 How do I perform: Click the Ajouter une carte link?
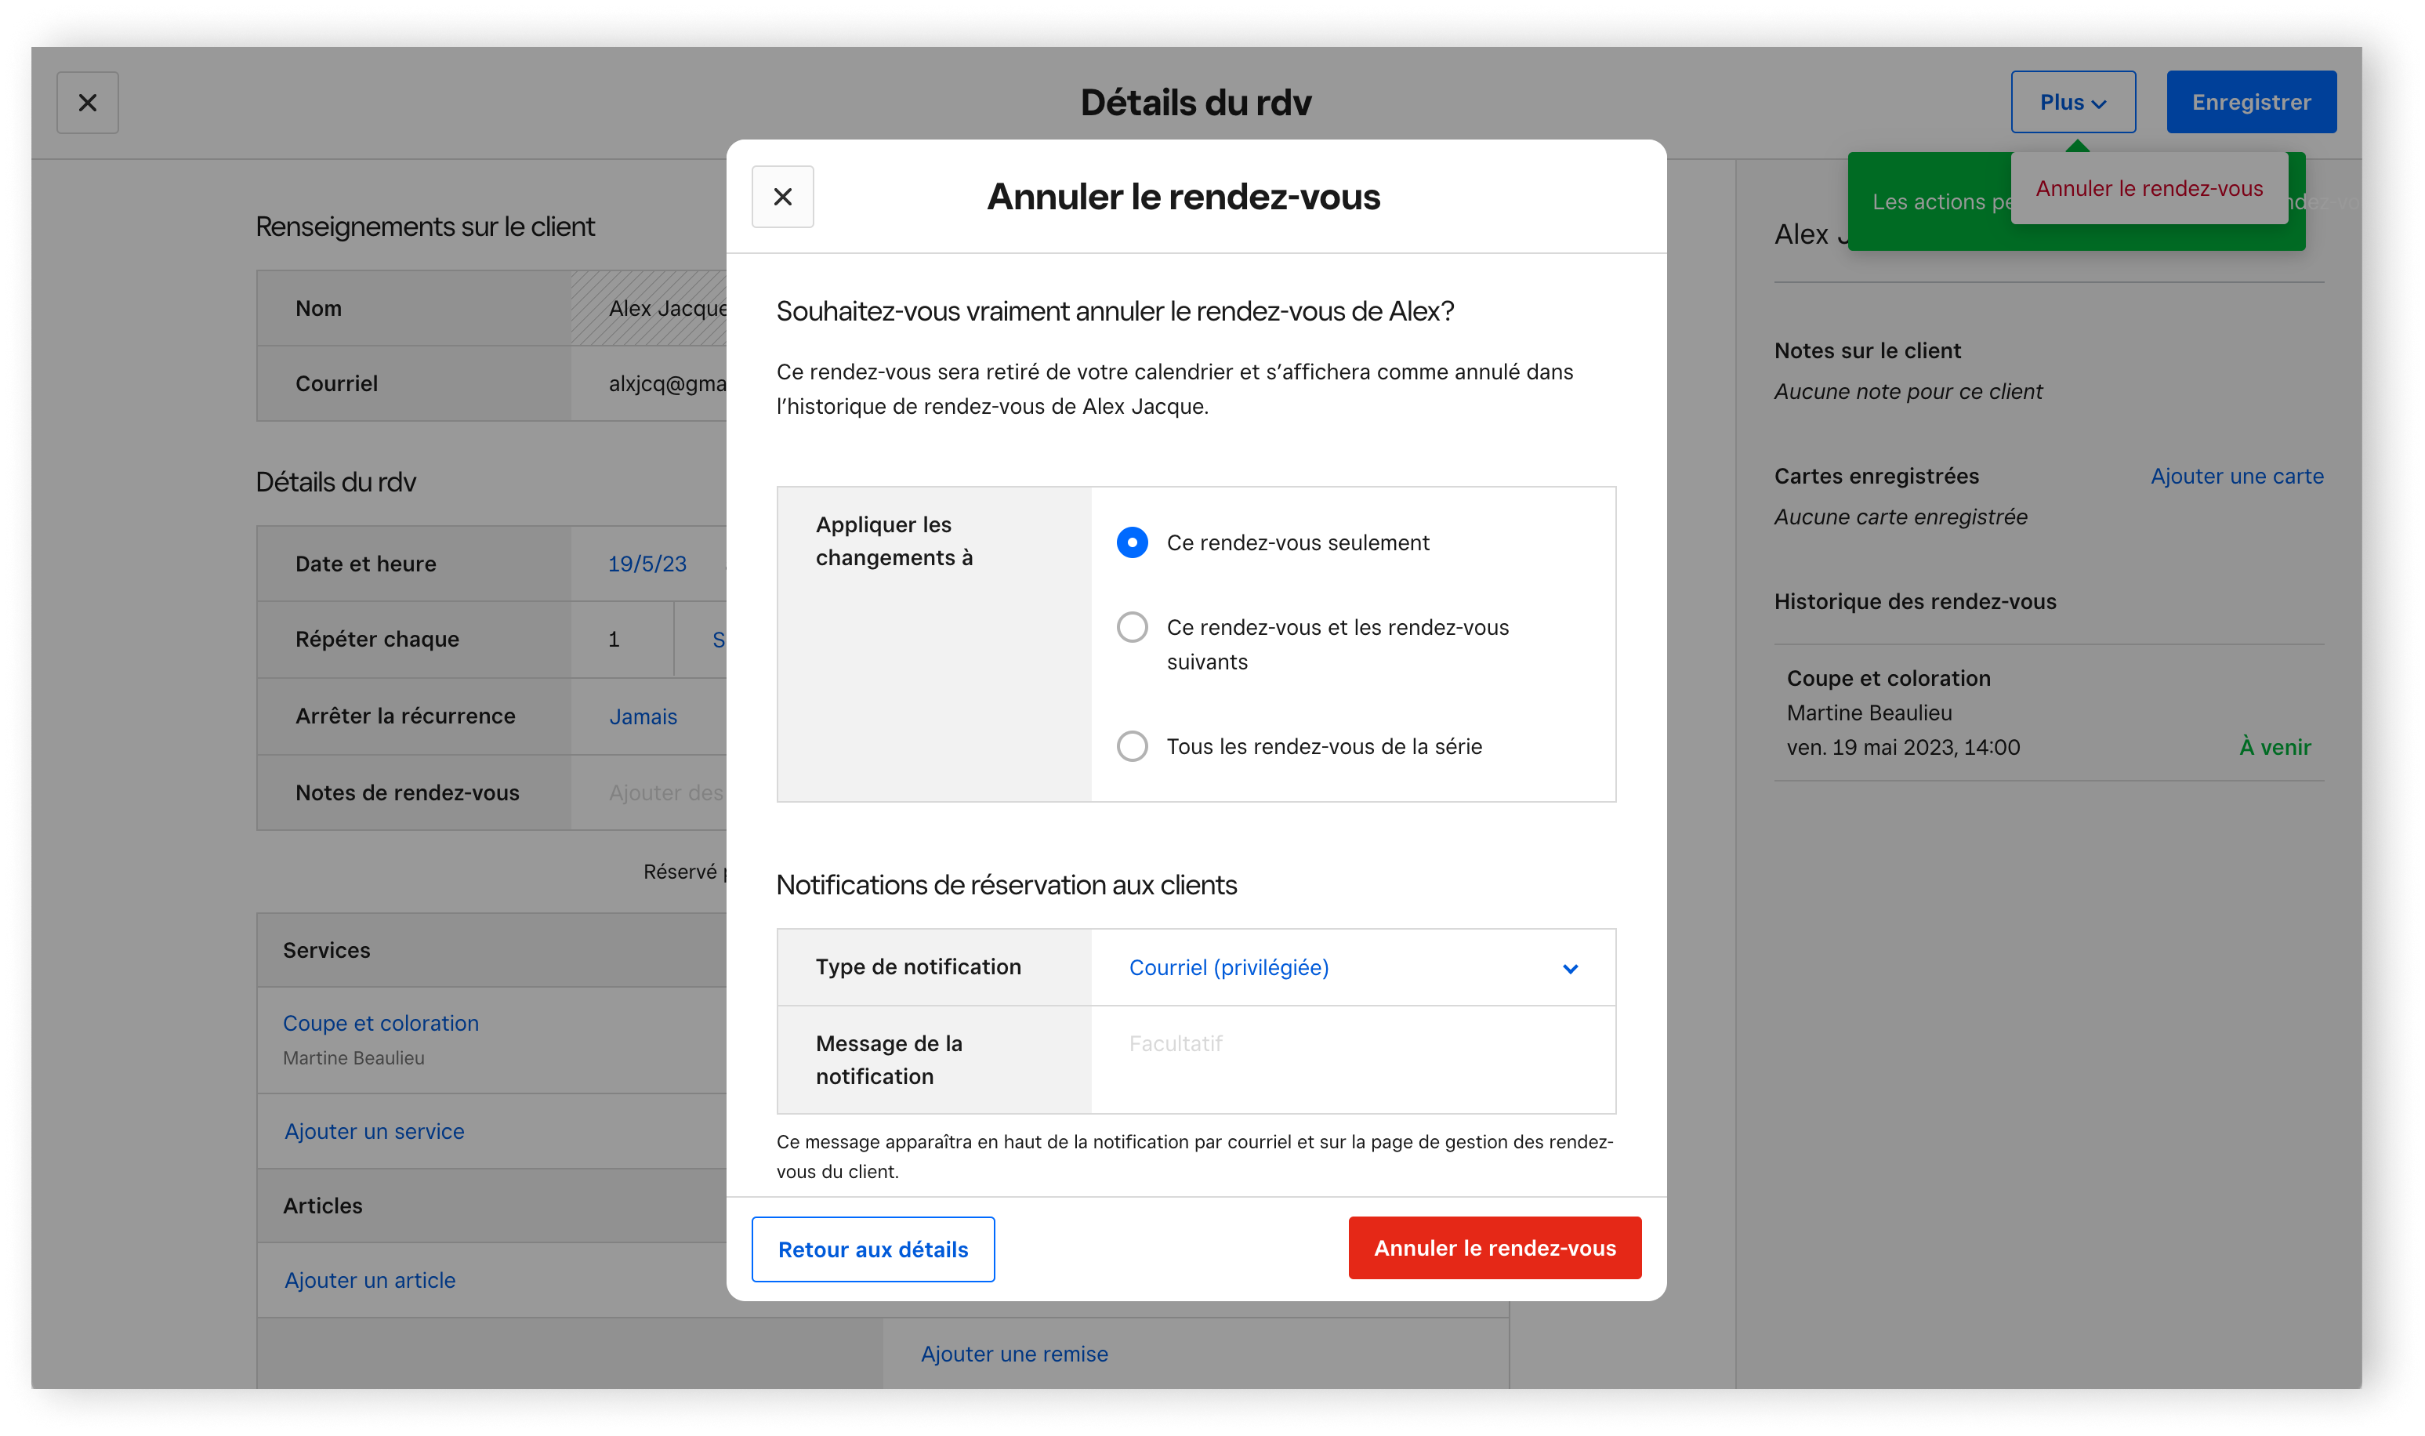click(2236, 476)
